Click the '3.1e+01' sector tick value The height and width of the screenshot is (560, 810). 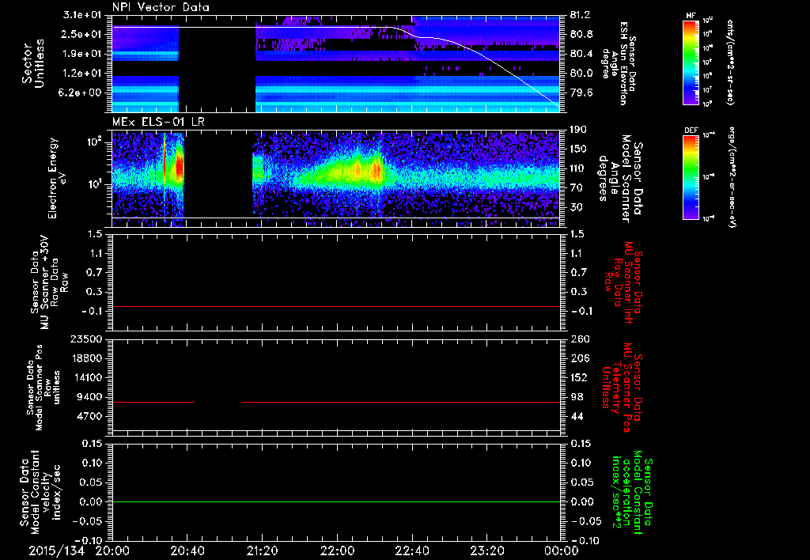point(83,14)
